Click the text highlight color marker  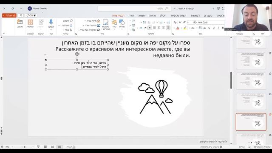185,28
